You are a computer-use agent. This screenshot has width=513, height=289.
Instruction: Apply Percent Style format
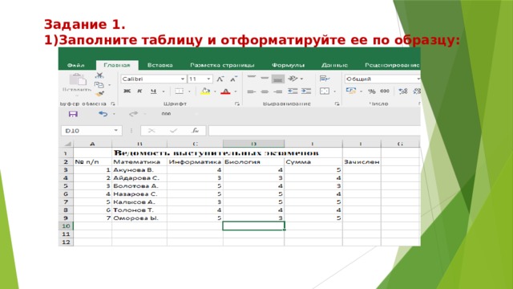coord(372,92)
